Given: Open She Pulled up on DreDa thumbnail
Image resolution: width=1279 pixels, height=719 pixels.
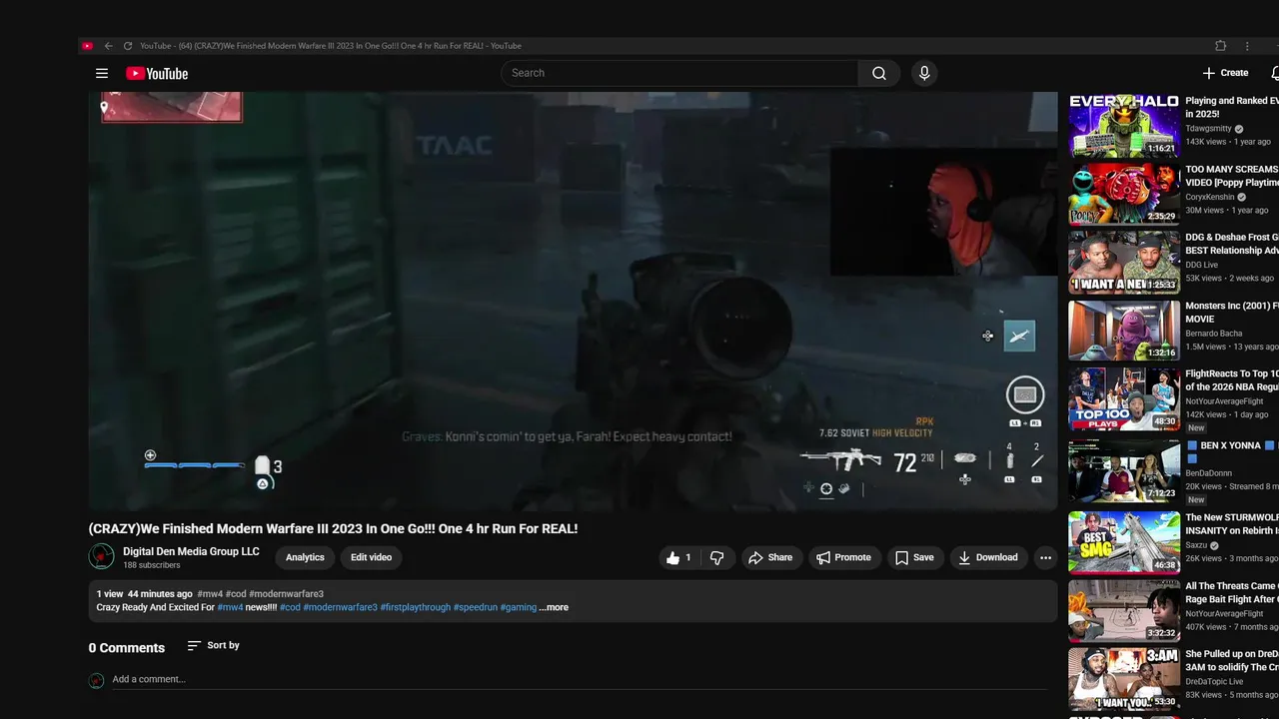Looking at the screenshot, I should click(x=1124, y=679).
